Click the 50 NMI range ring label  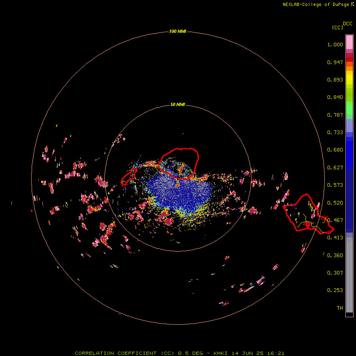[178, 104]
